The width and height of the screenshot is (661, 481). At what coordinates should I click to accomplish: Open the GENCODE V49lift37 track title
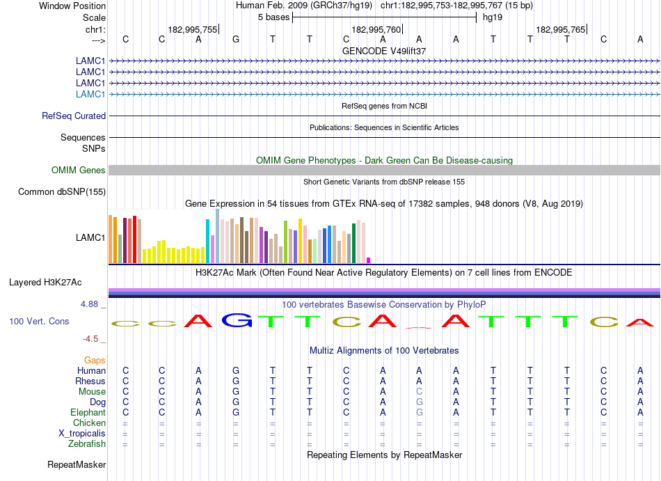(384, 51)
